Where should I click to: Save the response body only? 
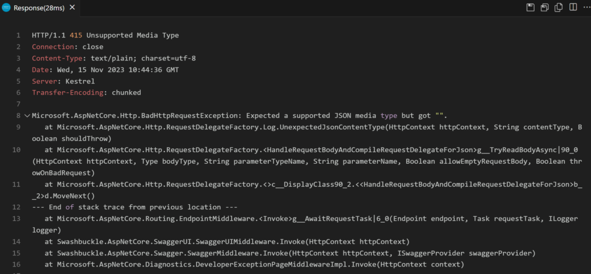coord(544,7)
